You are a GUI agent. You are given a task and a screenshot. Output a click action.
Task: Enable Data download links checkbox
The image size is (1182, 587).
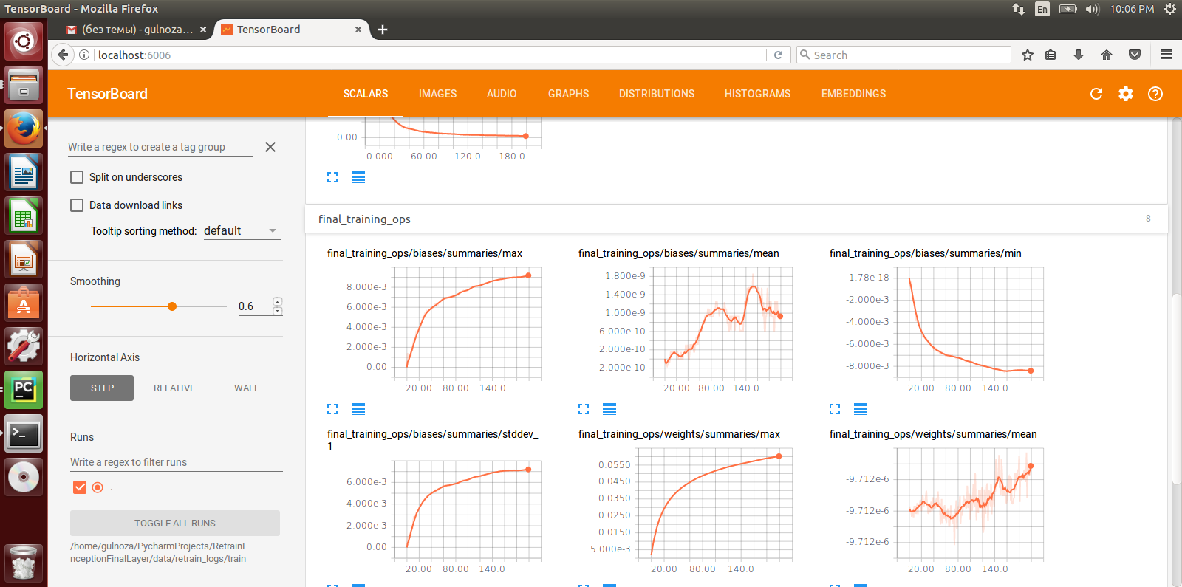pyautogui.click(x=77, y=205)
